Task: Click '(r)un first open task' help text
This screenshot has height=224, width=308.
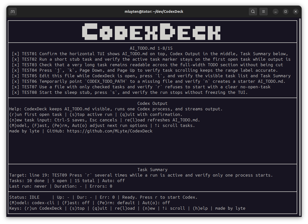Action: click(36, 114)
